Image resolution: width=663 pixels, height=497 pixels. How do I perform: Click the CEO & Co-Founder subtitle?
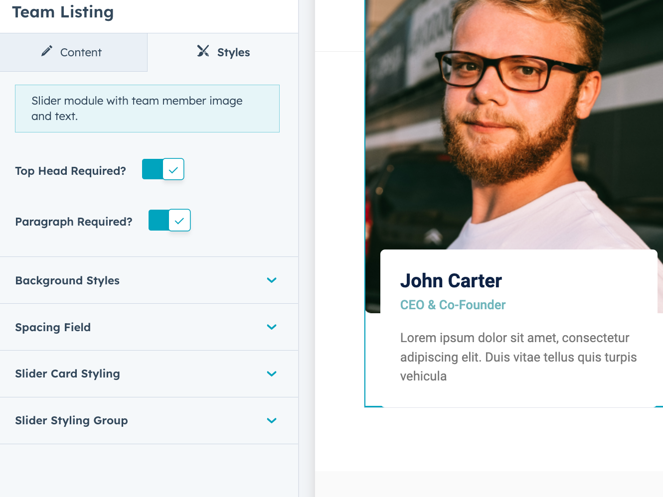(x=453, y=305)
